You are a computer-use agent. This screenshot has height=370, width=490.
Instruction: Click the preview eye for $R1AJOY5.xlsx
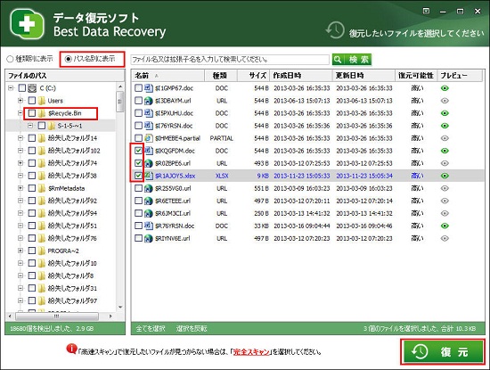click(x=445, y=176)
